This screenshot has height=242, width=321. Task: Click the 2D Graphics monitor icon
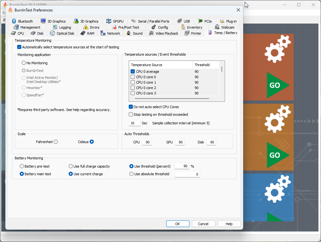coord(43,21)
